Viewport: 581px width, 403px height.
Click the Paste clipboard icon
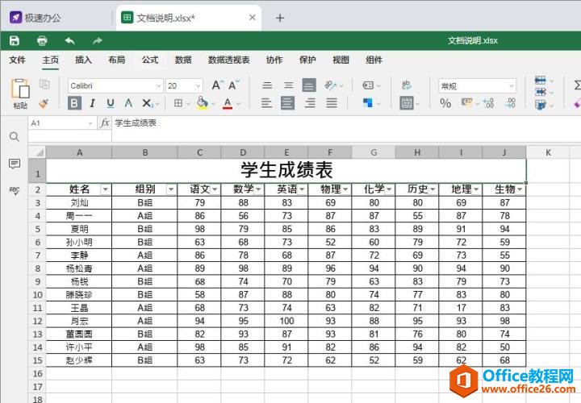click(x=20, y=89)
